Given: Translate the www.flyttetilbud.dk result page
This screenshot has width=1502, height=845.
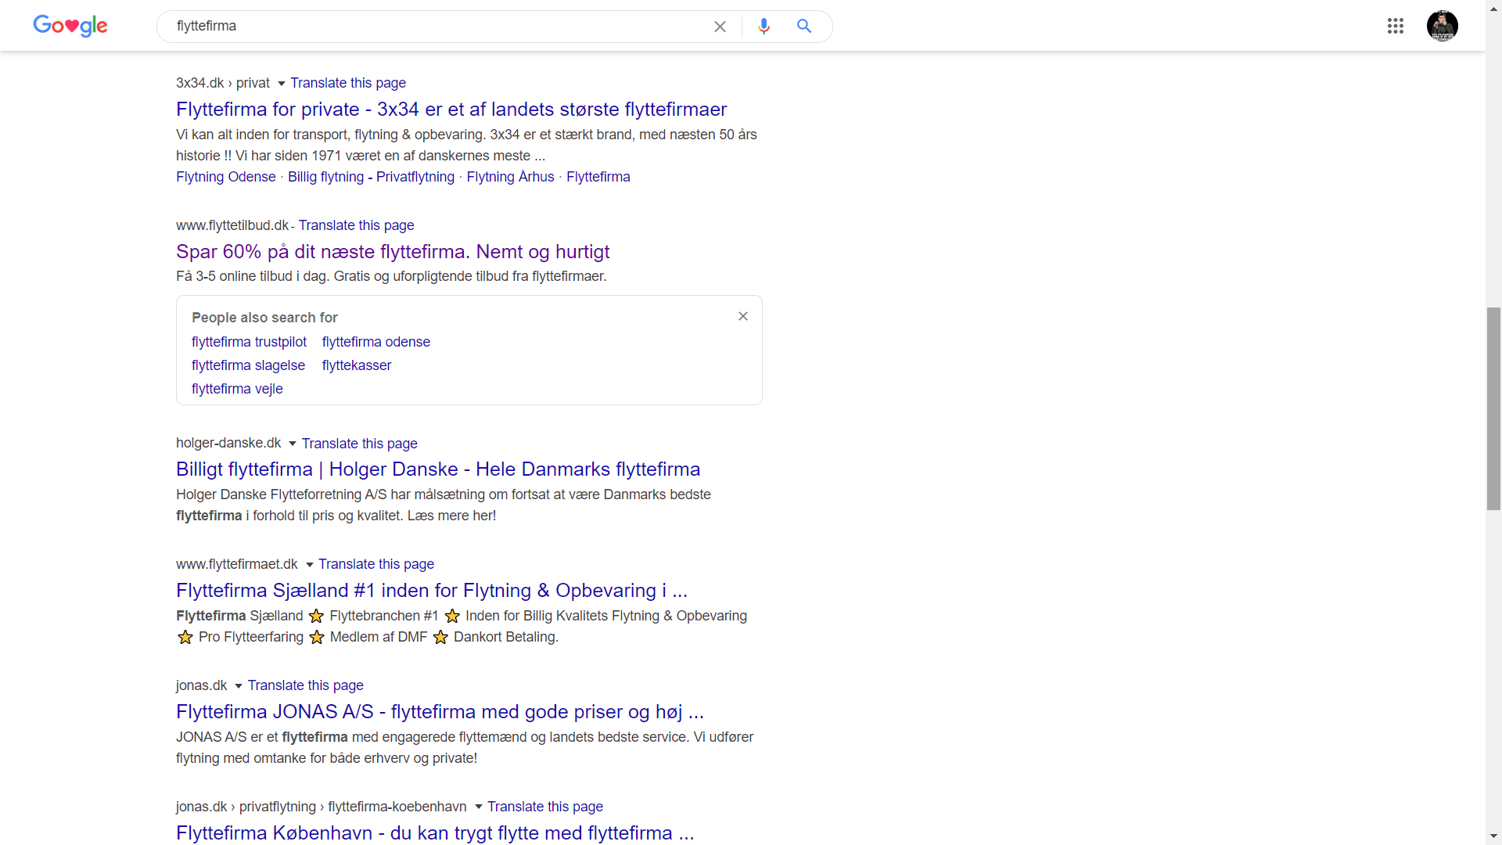Looking at the screenshot, I should pyautogui.click(x=356, y=225).
